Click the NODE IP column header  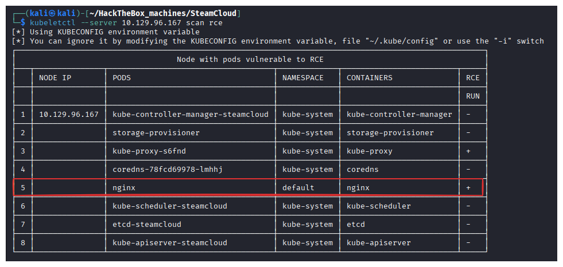[55, 78]
